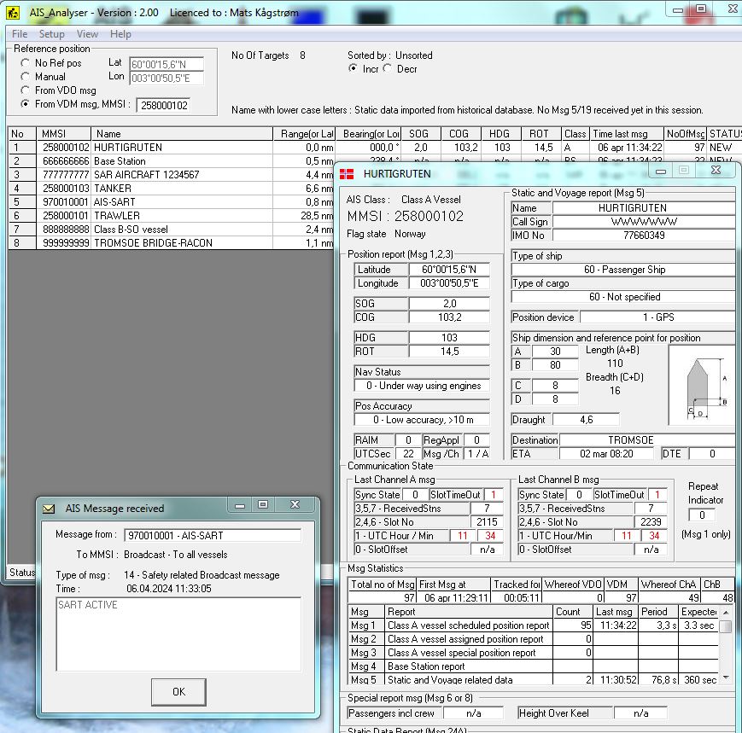
Task: Maximize the AIS Message received dialog
Action: click(263, 506)
